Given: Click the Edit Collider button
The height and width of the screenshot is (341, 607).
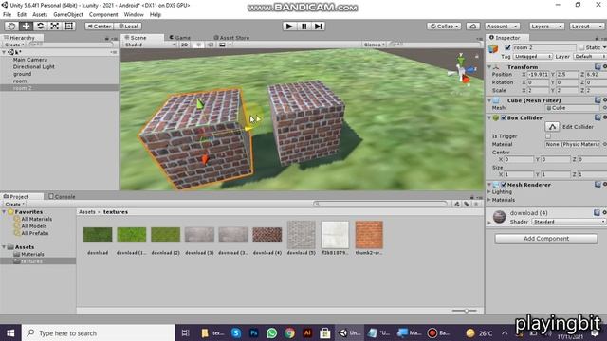Looking at the screenshot, I should (x=552, y=127).
